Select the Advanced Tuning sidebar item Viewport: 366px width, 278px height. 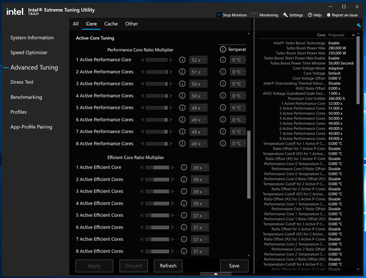click(x=34, y=68)
